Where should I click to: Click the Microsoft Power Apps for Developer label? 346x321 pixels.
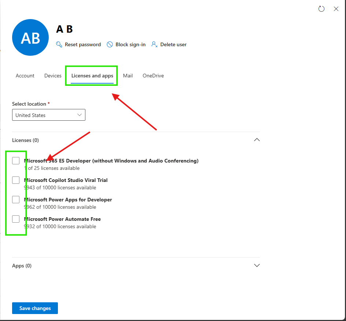(68, 200)
